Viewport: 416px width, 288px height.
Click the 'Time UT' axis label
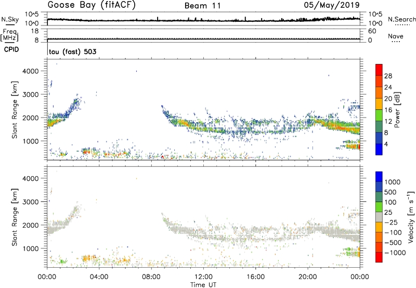point(203,285)
